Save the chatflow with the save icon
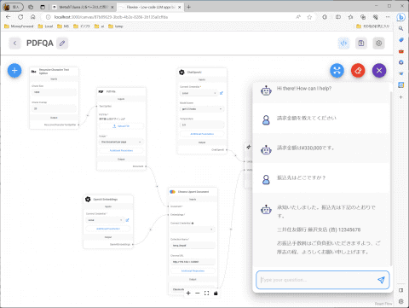Viewport: 409px width, 308px height. 361,44
